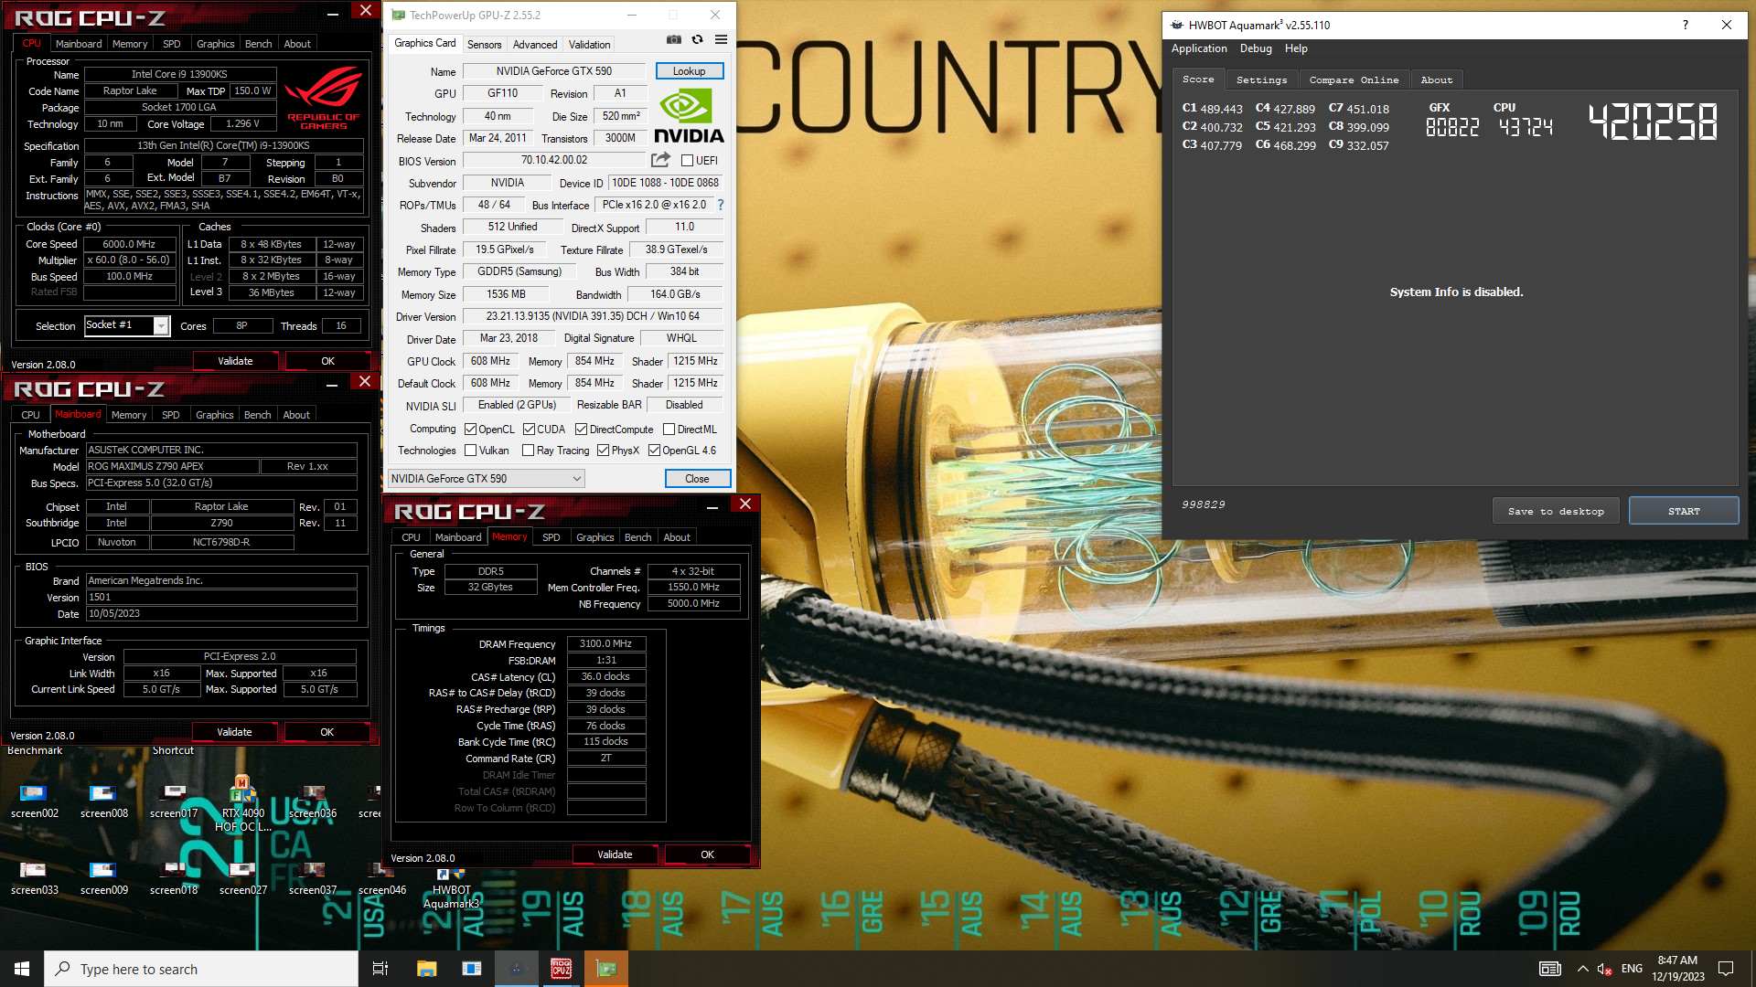Open the Action Center notification icon
This screenshot has width=1756, height=987.
(x=1726, y=969)
